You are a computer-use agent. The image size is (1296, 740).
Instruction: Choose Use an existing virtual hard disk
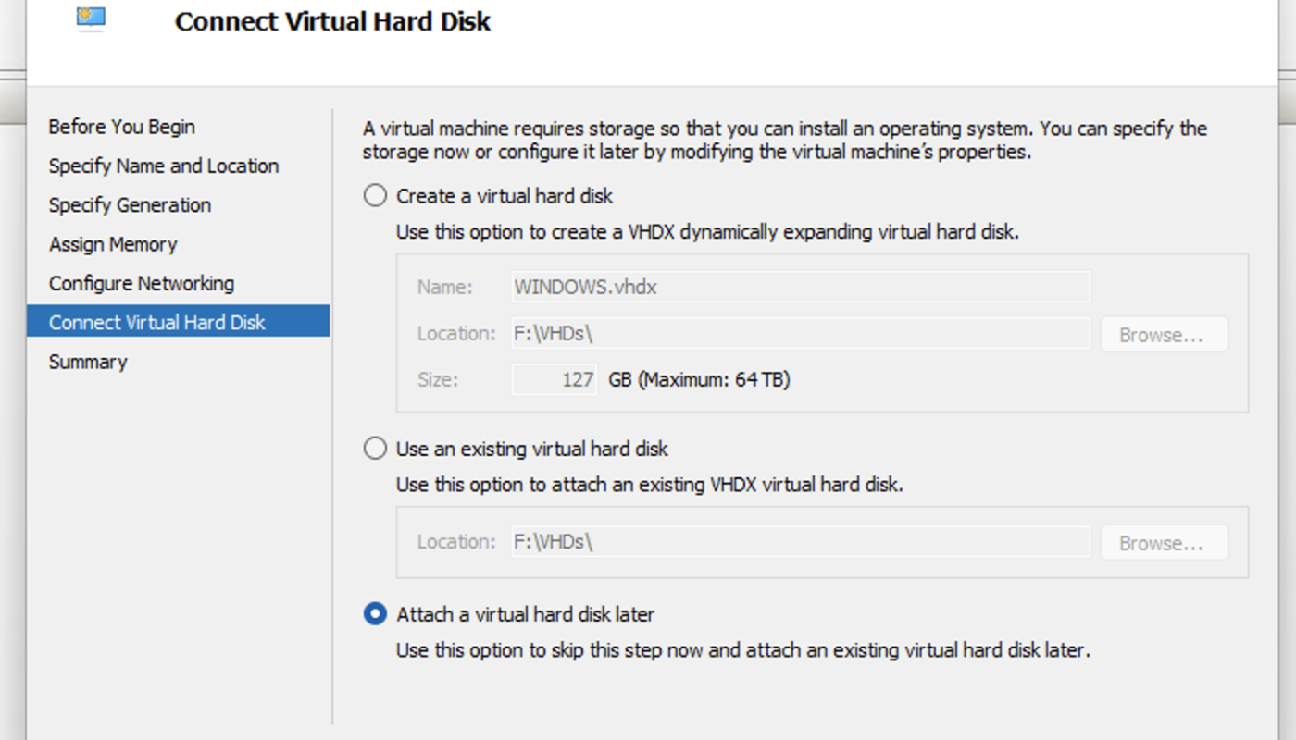pyautogui.click(x=375, y=450)
